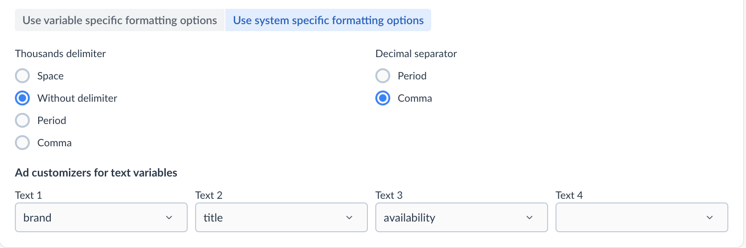Click the chevron arrow in the title dropdown
746x248 pixels.
tap(349, 217)
